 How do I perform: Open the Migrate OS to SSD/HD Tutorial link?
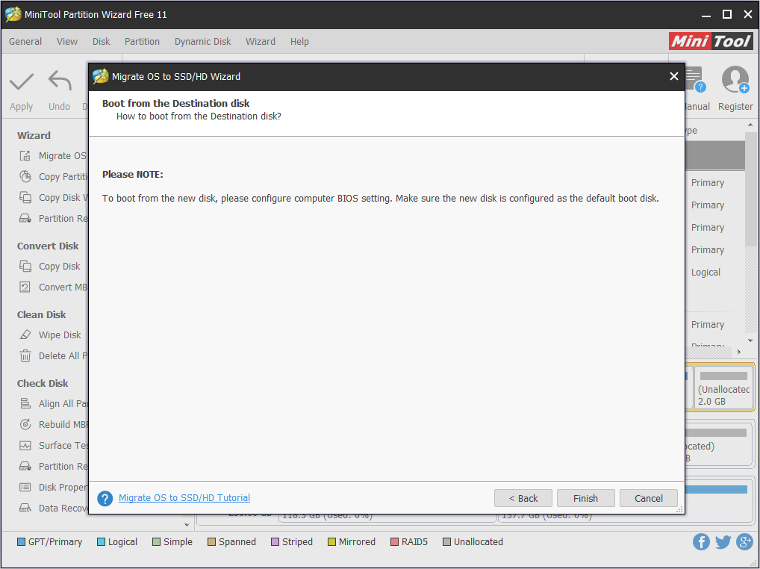click(184, 498)
